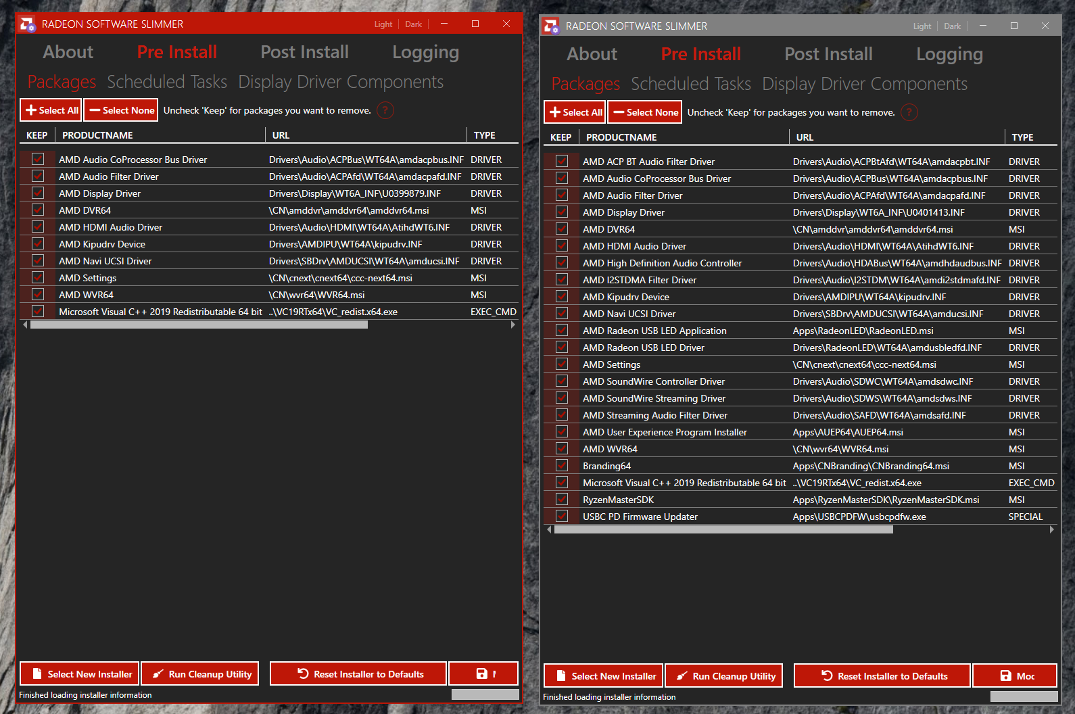Viewport: 1075px width, 714px height.
Task: Sort by KEEP column in red-titled window
Action: 37,135
